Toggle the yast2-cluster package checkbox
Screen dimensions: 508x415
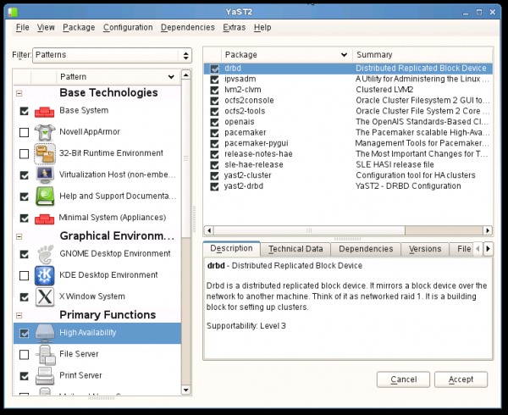coord(214,175)
